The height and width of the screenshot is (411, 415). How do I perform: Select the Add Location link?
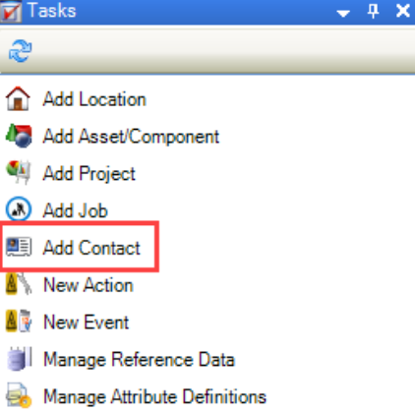point(94,99)
